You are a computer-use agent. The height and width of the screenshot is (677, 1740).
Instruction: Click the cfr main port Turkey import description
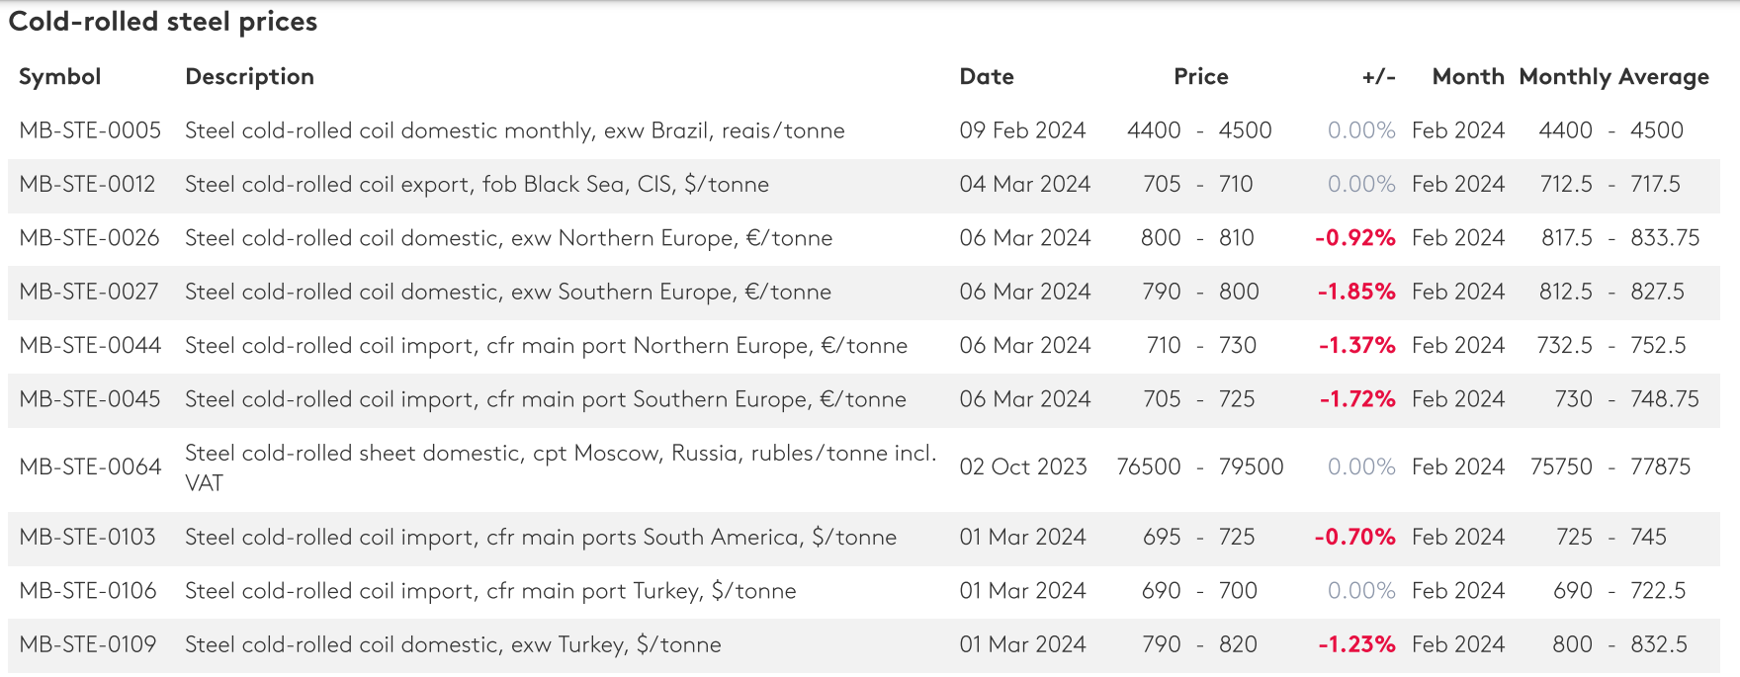pos(490,591)
